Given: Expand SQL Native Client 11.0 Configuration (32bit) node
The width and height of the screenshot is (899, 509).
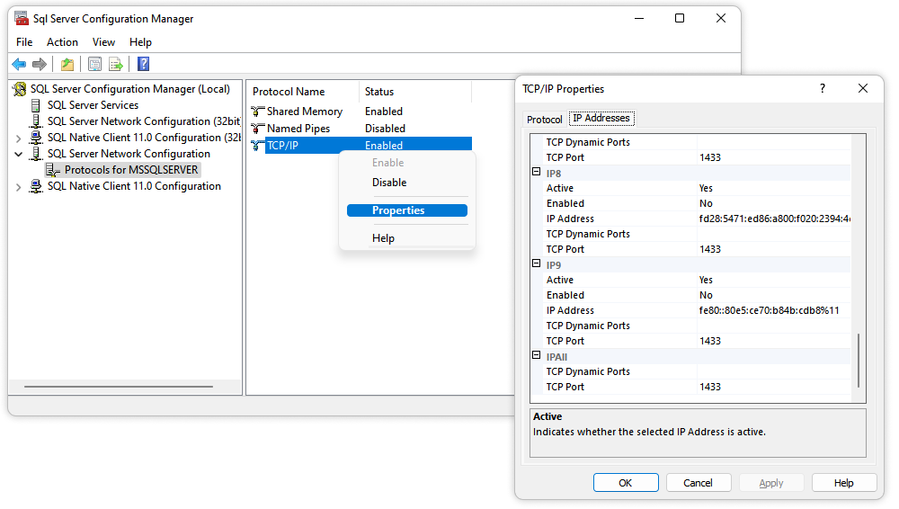Looking at the screenshot, I should (18, 138).
